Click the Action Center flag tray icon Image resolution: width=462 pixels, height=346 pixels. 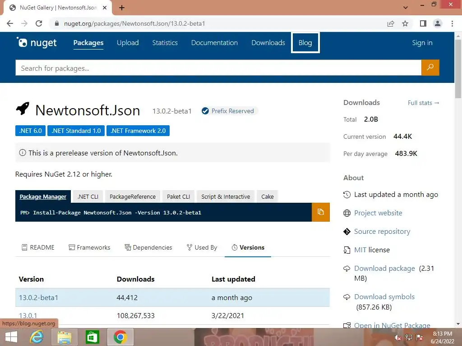[x=420, y=337]
